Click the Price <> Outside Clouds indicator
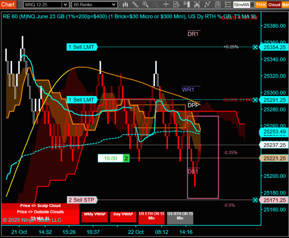 tap(40, 212)
